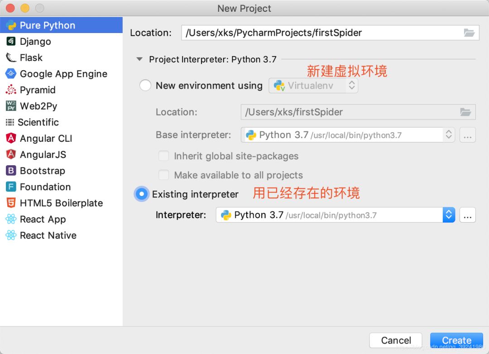The image size is (489, 354).
Task: Choose Flask project type
Action: tap(61, 57)
